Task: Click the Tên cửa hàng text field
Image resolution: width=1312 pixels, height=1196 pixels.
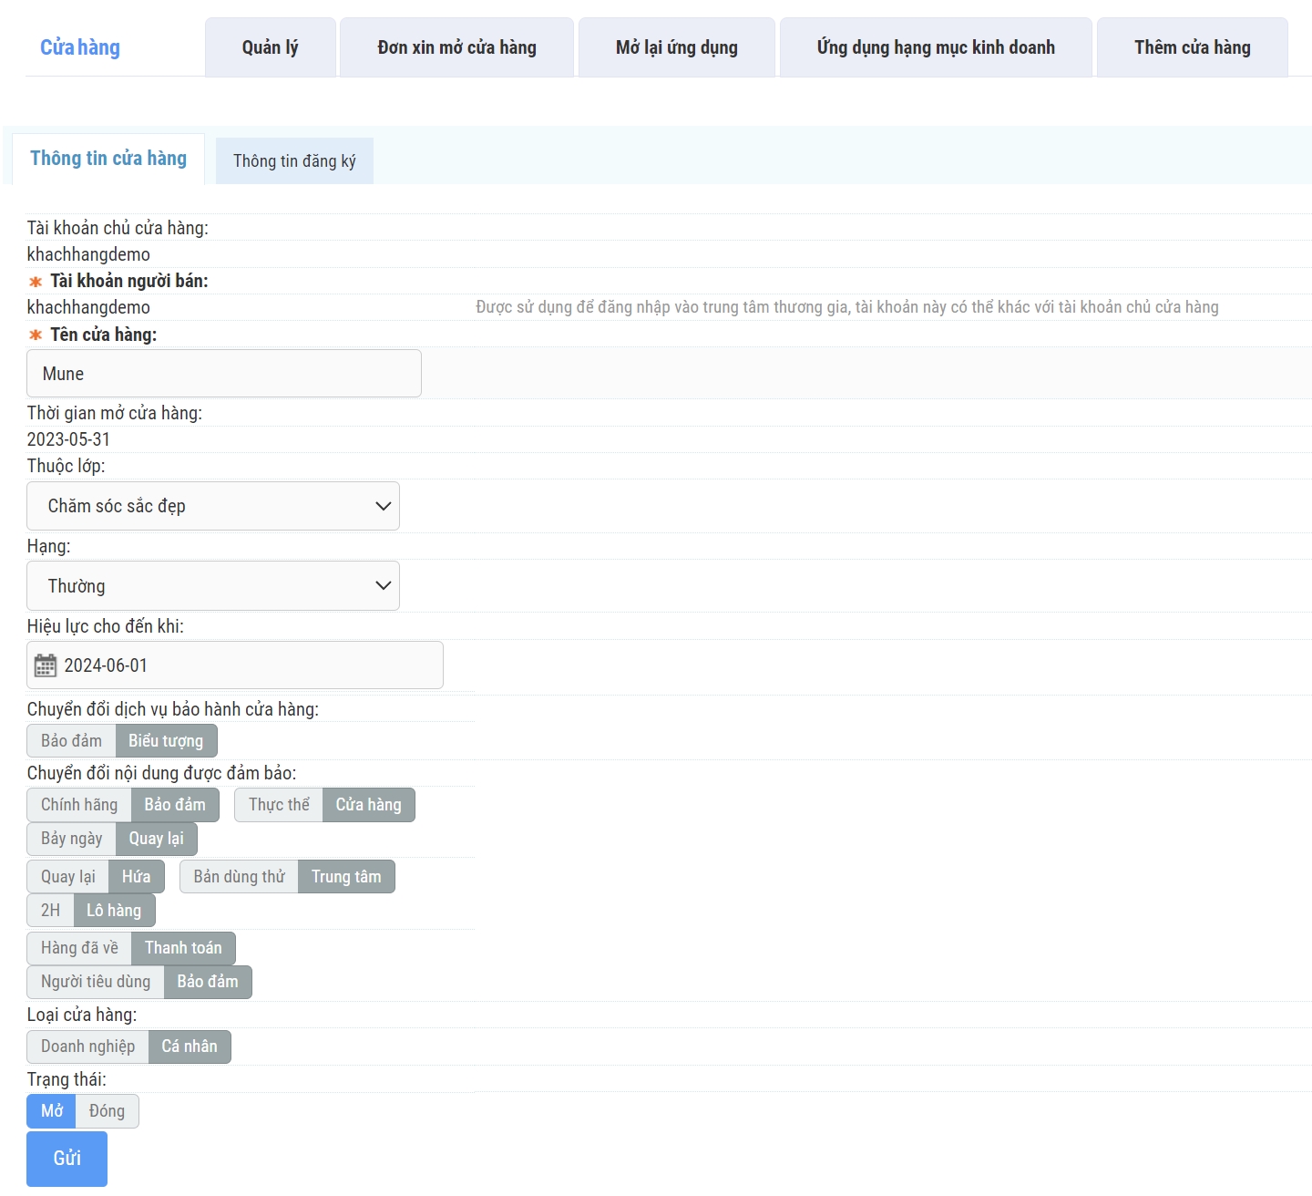Action: coord(224,374)
